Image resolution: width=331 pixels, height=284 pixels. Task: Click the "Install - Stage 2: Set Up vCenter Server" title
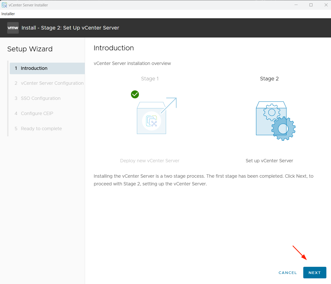click(70, 28)
